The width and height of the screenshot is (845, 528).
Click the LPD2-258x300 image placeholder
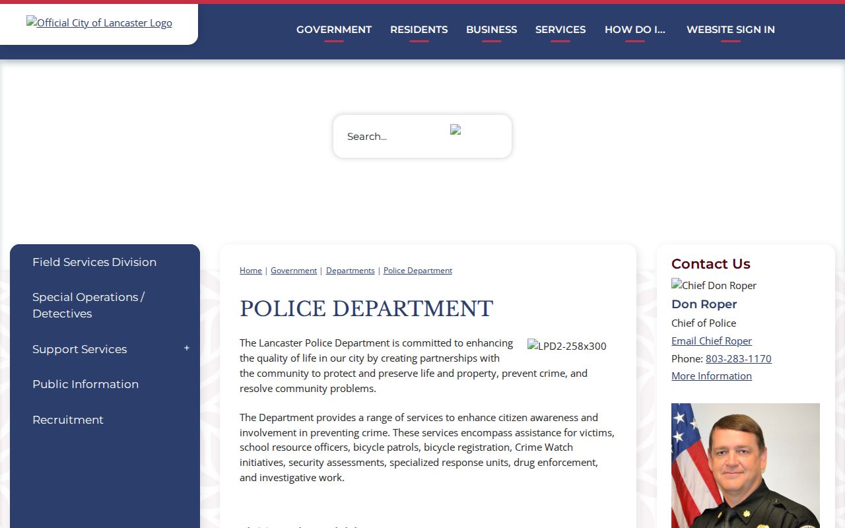(567, 346)
